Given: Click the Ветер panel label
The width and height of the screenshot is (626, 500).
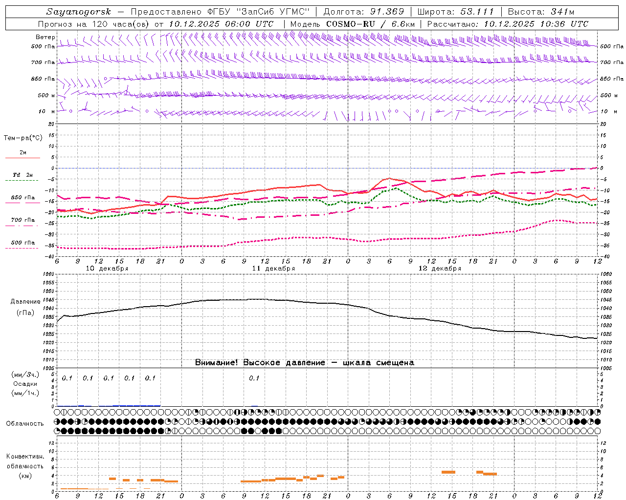Looking at the screenshot, I should pos(45,37).
